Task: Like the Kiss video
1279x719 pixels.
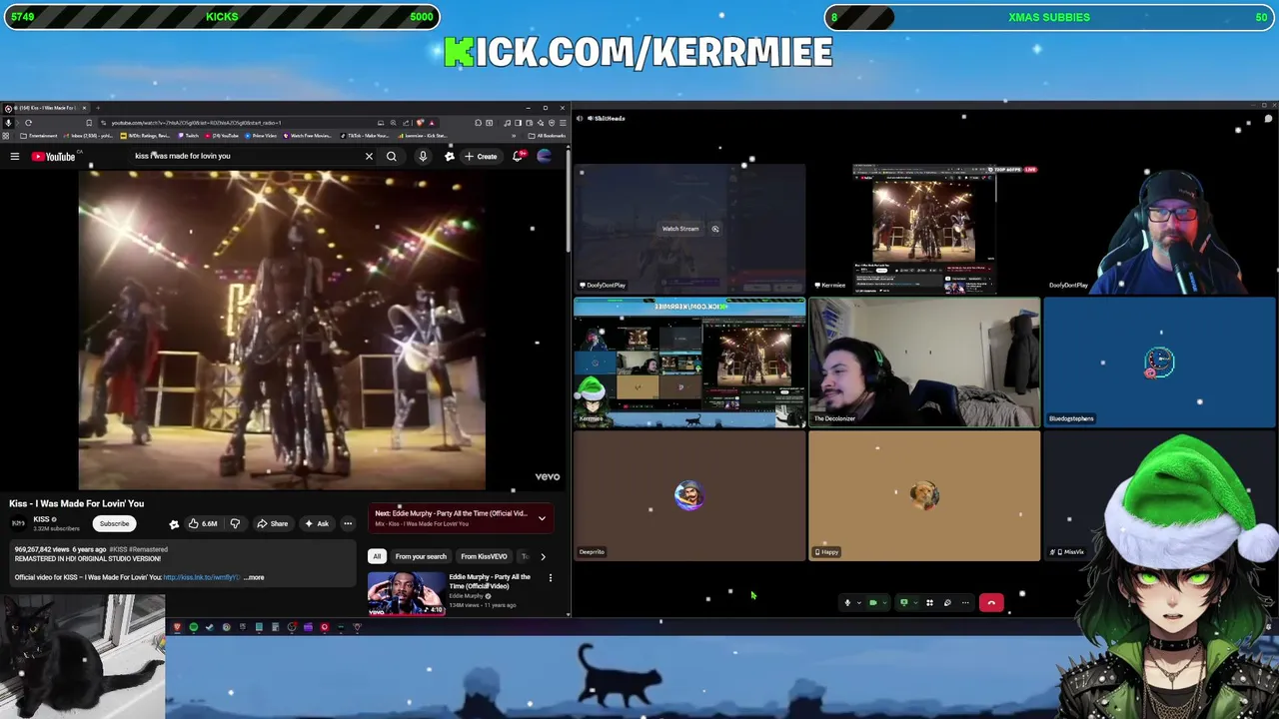Action: click(202, 523)
